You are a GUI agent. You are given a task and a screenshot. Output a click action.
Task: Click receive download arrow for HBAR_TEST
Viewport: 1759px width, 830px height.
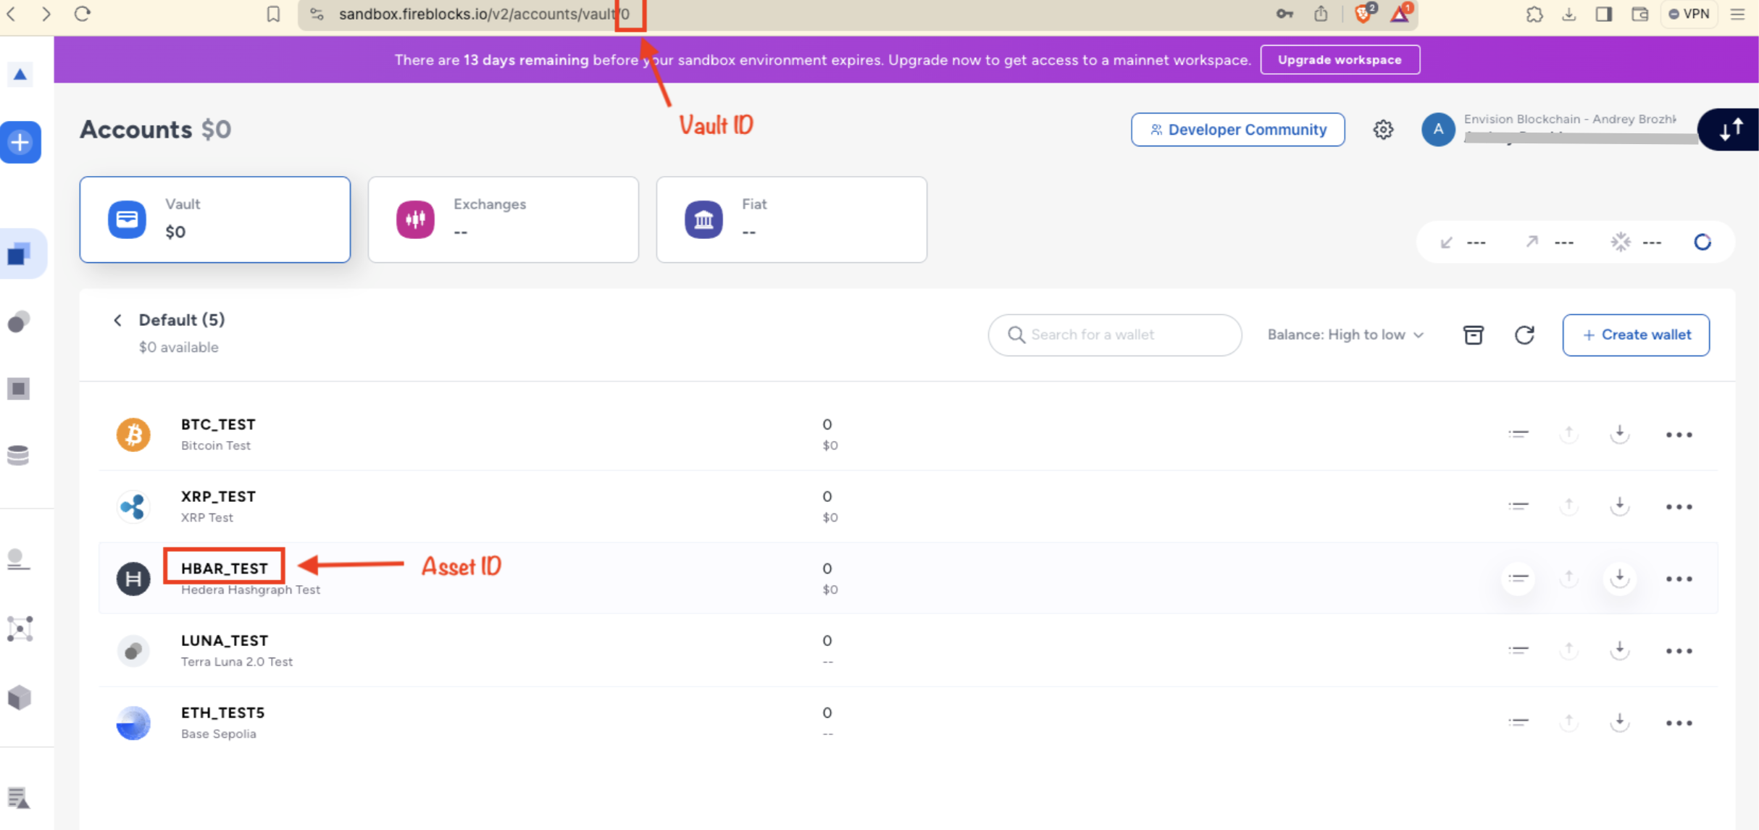[x=1619, y=578]
